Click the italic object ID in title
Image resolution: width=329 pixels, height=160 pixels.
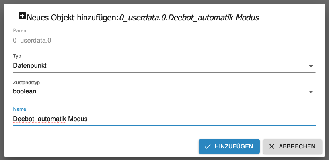point(189,18)
